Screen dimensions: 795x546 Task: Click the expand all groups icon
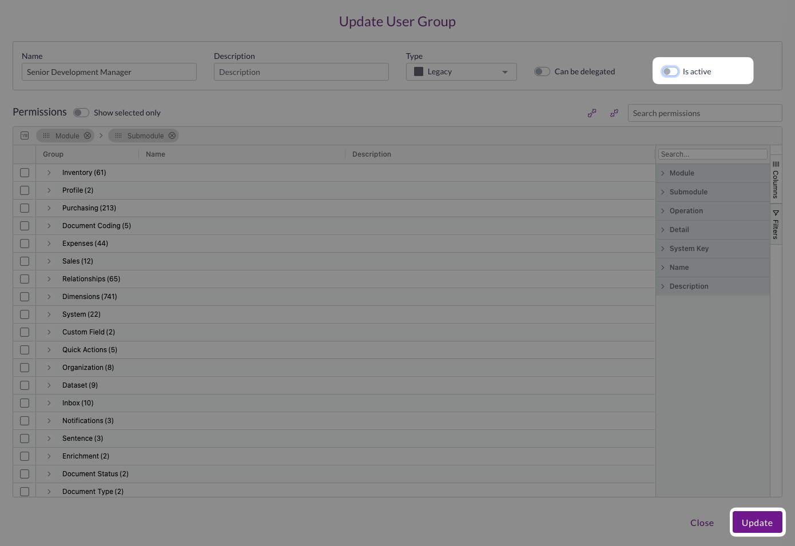[x=592, y=113]
